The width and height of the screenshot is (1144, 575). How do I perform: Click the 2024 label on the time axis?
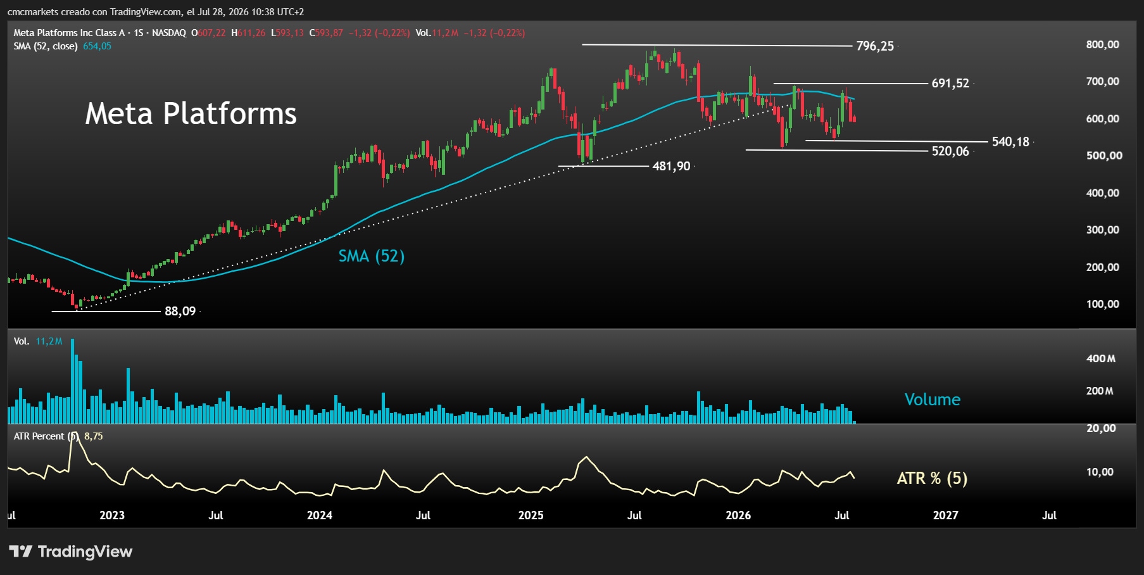coord(320,515)
